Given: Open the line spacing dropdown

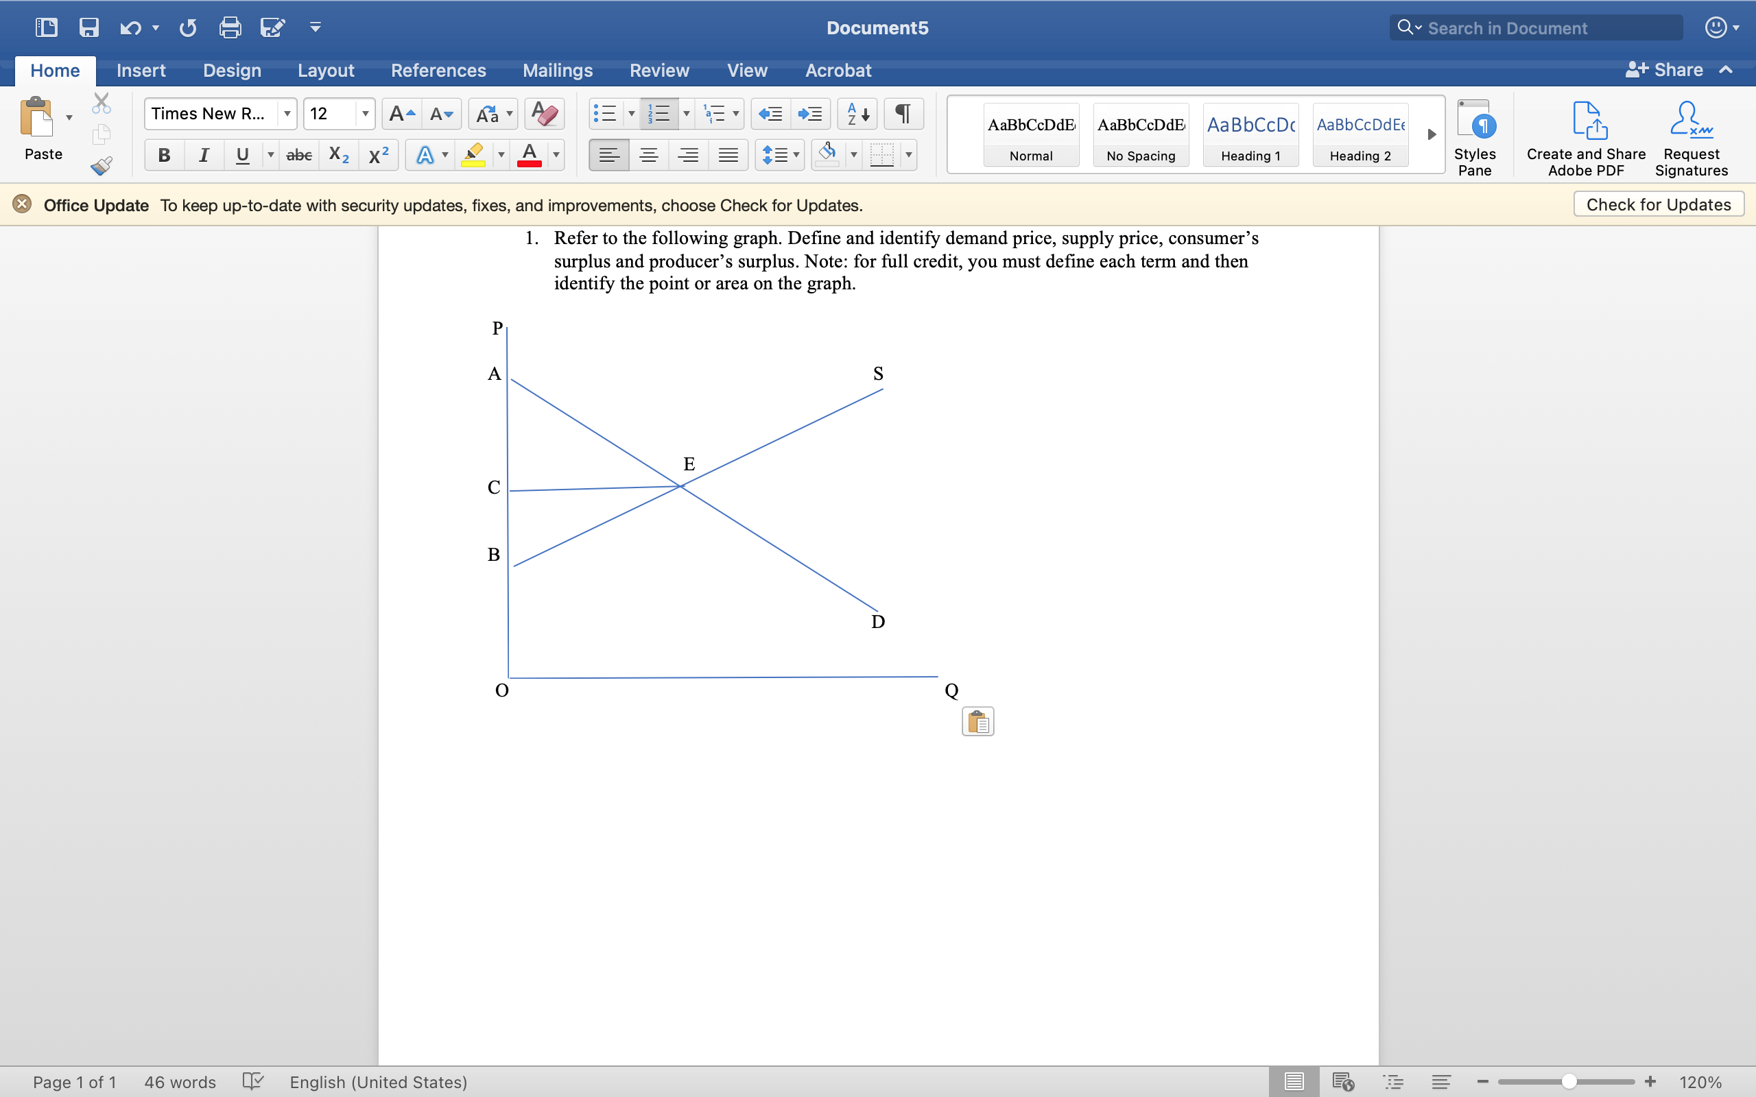Looking at the screenshot, I should (x=795, y=154).
